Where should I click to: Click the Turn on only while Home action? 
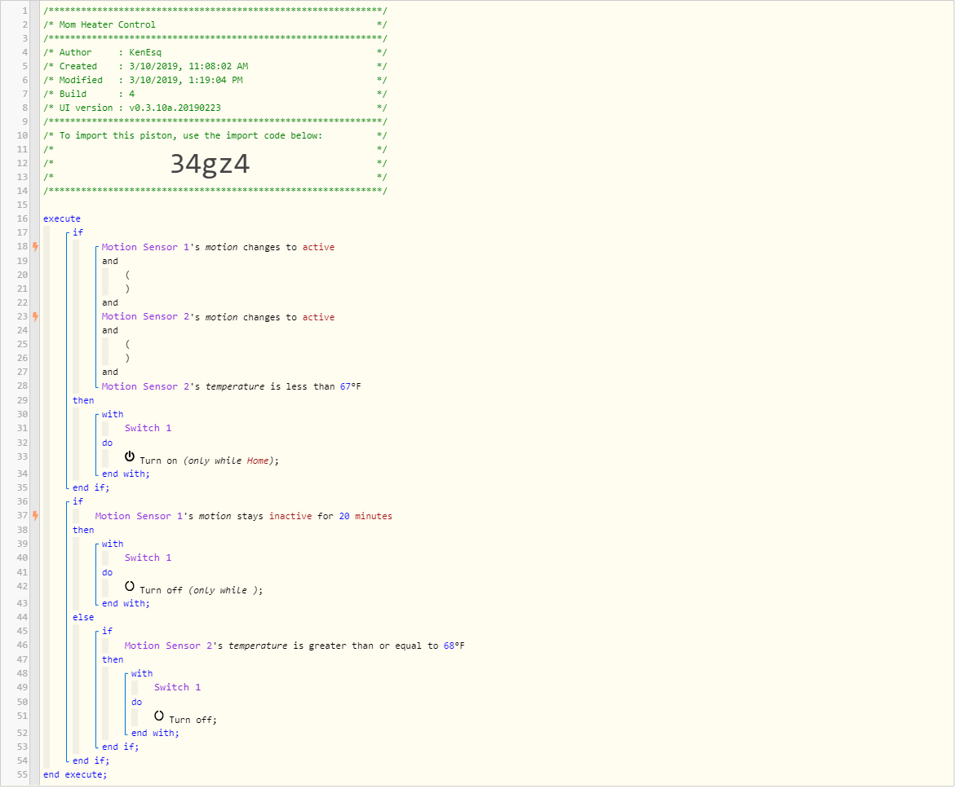click(210, 461)
